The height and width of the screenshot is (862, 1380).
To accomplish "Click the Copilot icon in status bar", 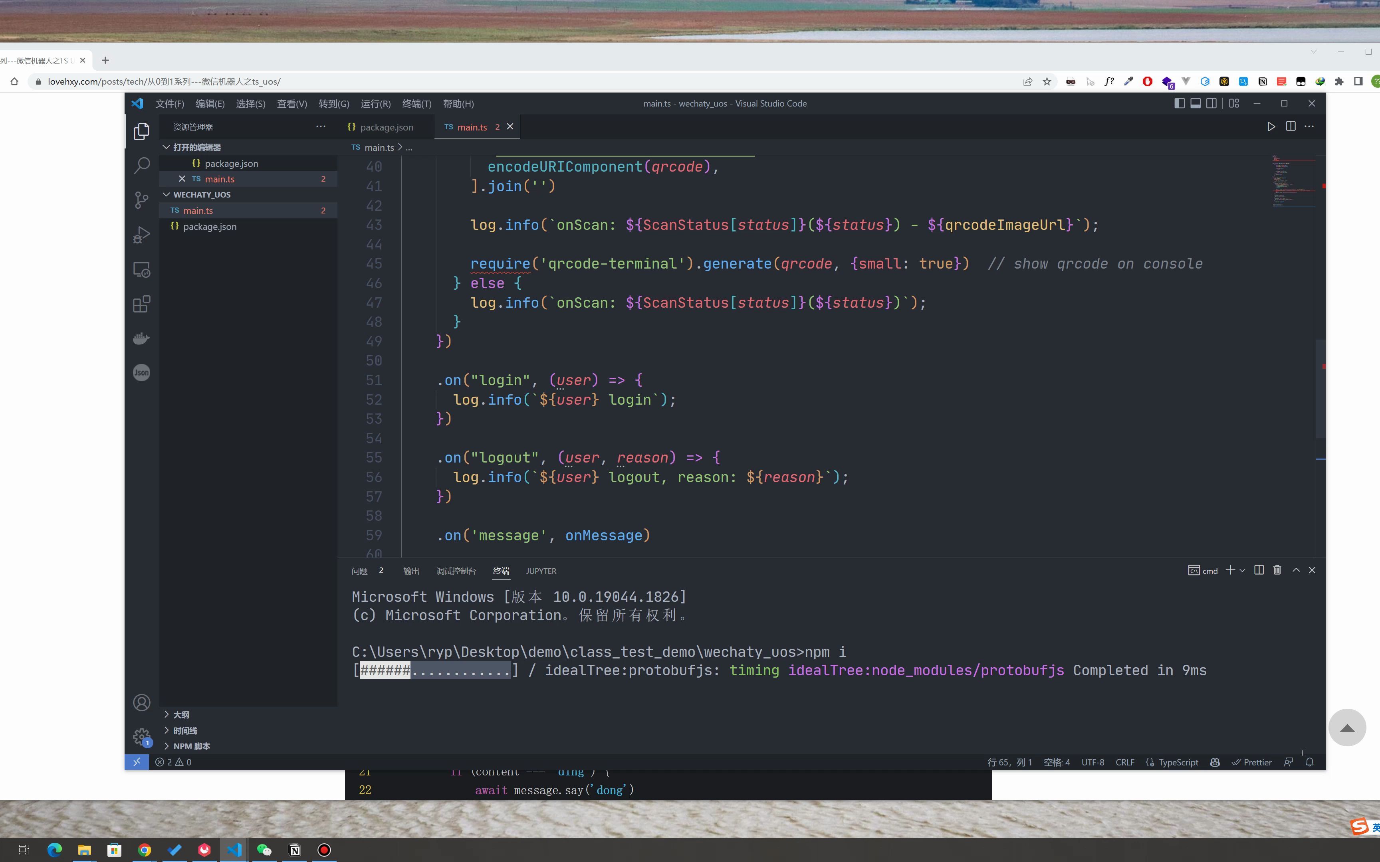I will tap(1215, 762).
